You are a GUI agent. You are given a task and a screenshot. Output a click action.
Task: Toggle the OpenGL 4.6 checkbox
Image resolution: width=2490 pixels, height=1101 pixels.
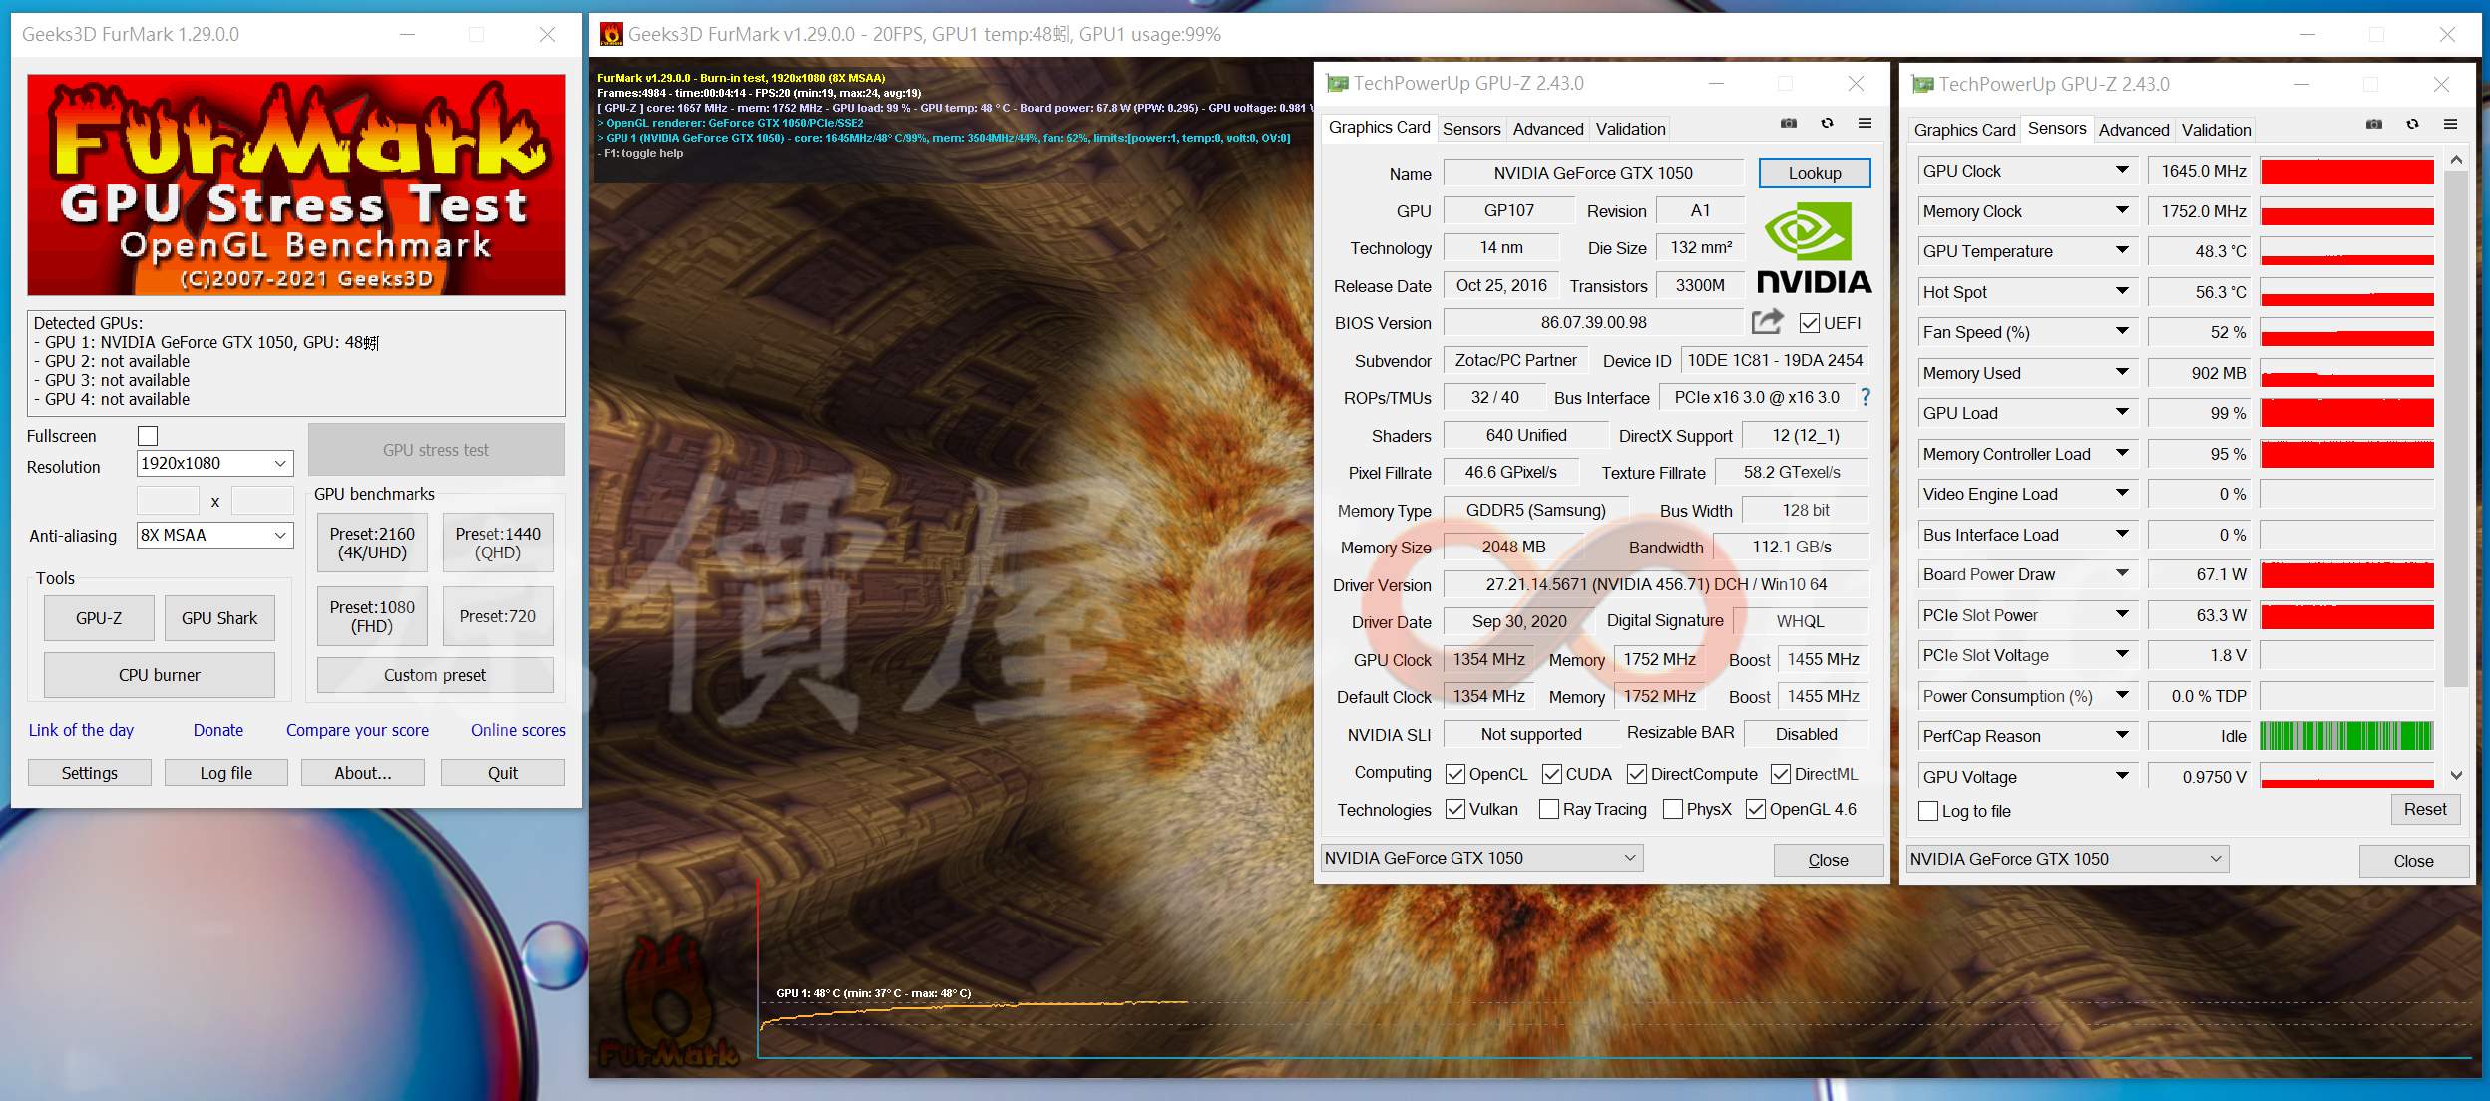(x=1756, y=809)
